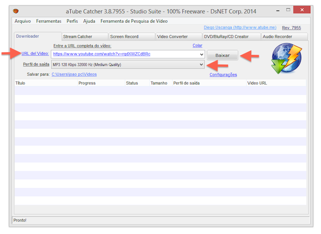Open the Ferramentas menu
Image resolution: width=321 pixels, height=234 pixels.
pyautogui.click(x=48, y=21)
